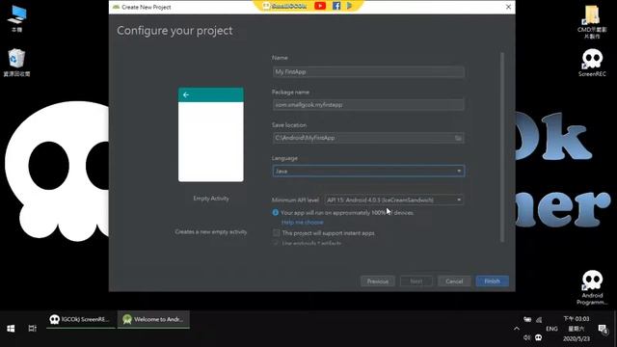
Task: Click the dialog's vertical scrollbar
Action: point(502,147)
